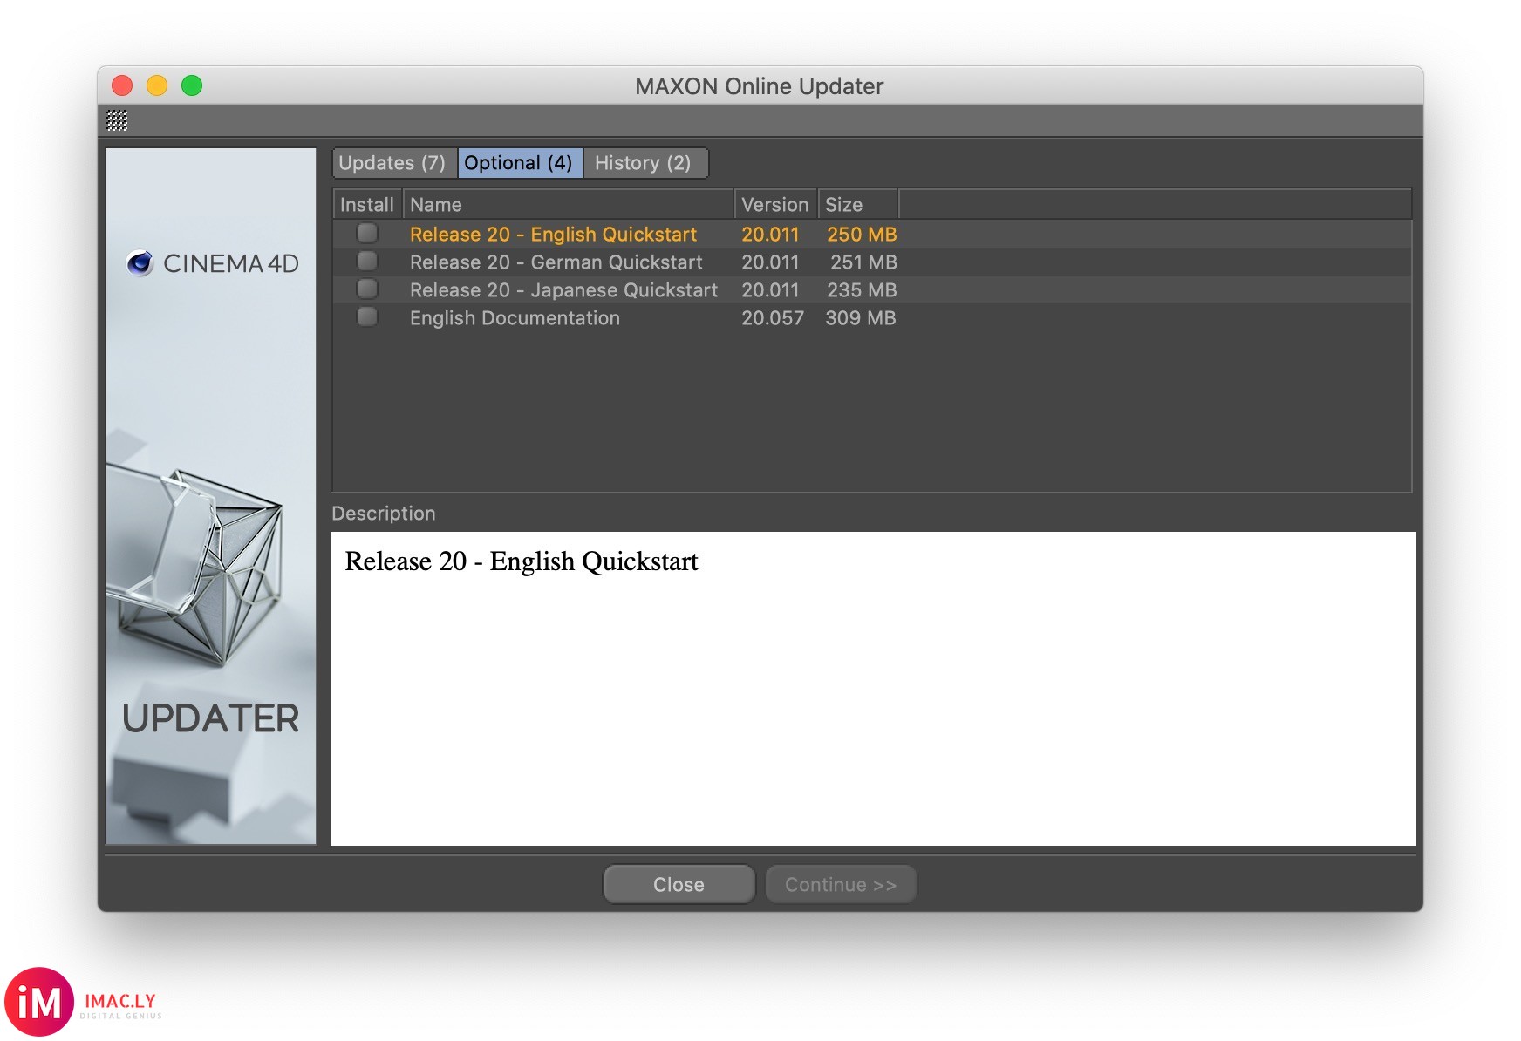This screenshot has height=1041, width=1521.
Task: Minimize the window with the yellow button
Action: click(157, 85)
